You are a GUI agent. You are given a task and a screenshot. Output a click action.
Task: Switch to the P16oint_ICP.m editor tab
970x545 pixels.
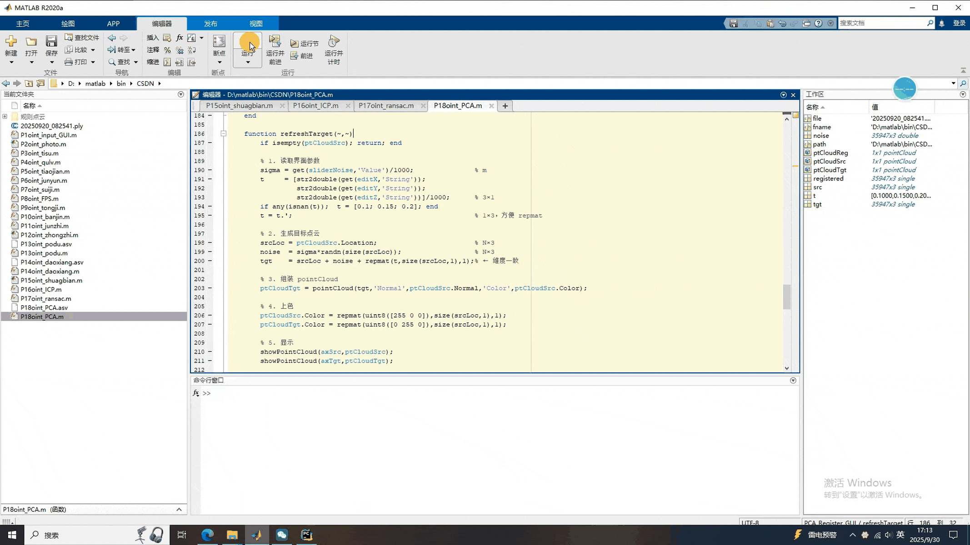point(315,105)
